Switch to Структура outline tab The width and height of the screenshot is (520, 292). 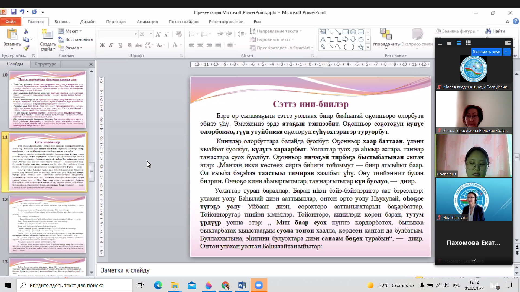(x=45, y=64)
